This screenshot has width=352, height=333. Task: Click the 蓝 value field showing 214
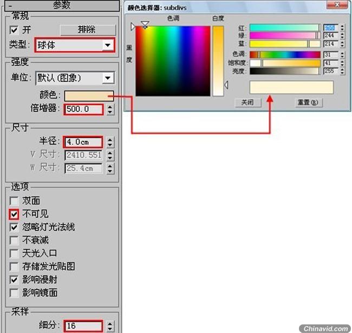(331, 43)
